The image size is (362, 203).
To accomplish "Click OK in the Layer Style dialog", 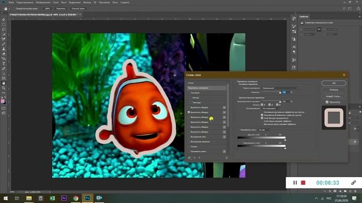I will pyautogui.click(x=334, y=83).
